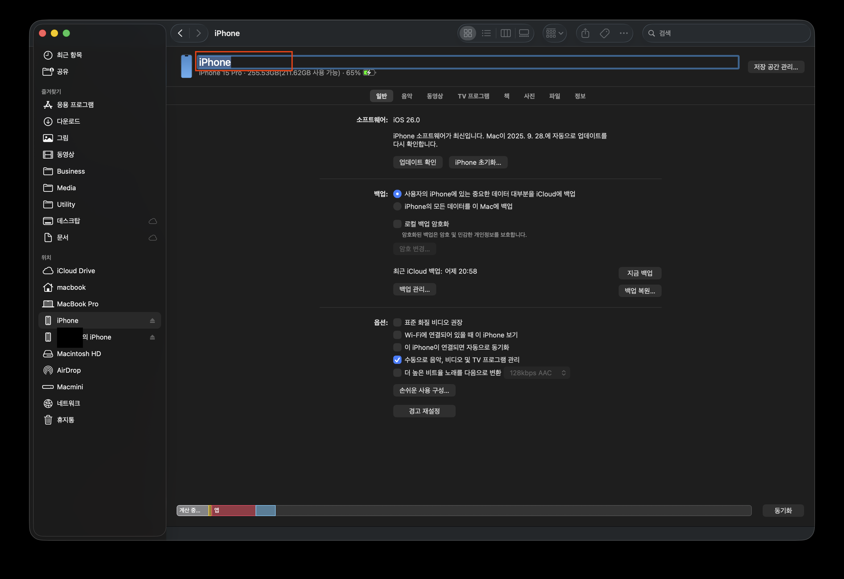Enable show this iPhone on Wi-Fi checkbox
Screen dimensions: 844x579
point(397,335)
